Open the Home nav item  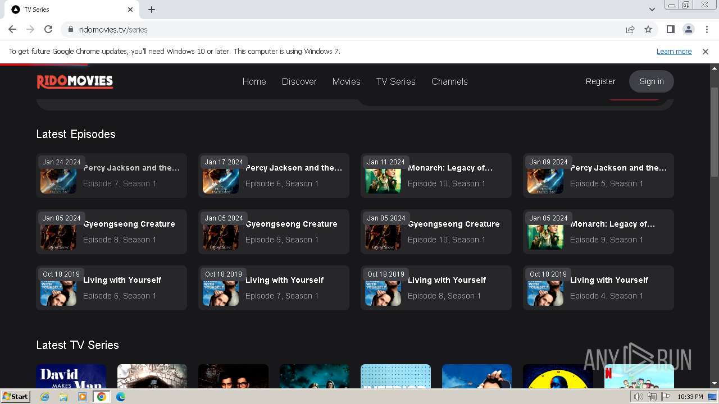tap(254, 81)
